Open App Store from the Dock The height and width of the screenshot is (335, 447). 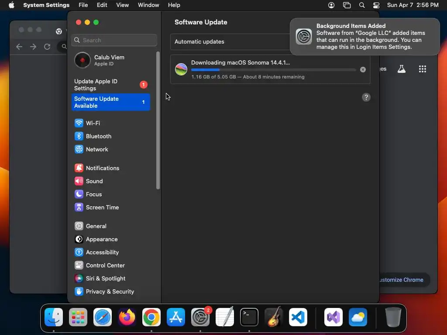click(x=176, y=317)
